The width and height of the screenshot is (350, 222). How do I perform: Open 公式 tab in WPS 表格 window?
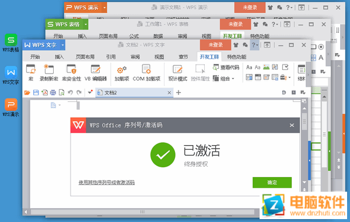[134, 36]
